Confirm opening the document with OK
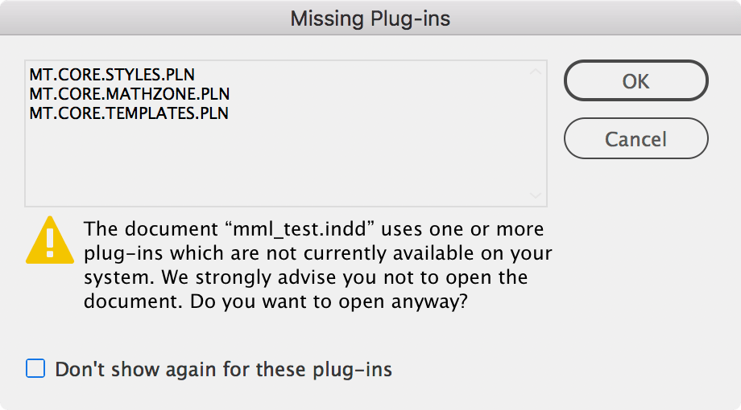The image size is (741, 410). 635,80
